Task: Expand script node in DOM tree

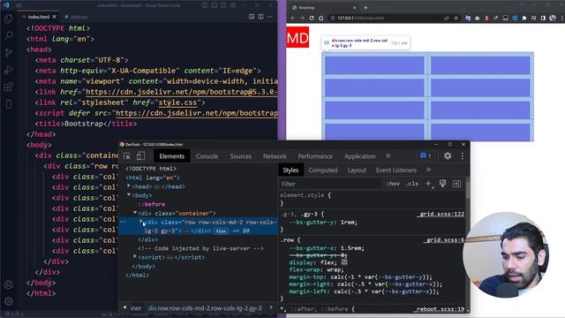Action: [x=135, y=257]
